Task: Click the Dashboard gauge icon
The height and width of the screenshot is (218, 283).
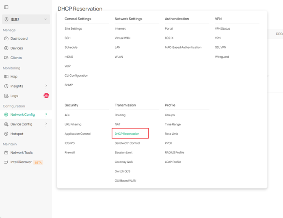Action: (x=6, y=39)
